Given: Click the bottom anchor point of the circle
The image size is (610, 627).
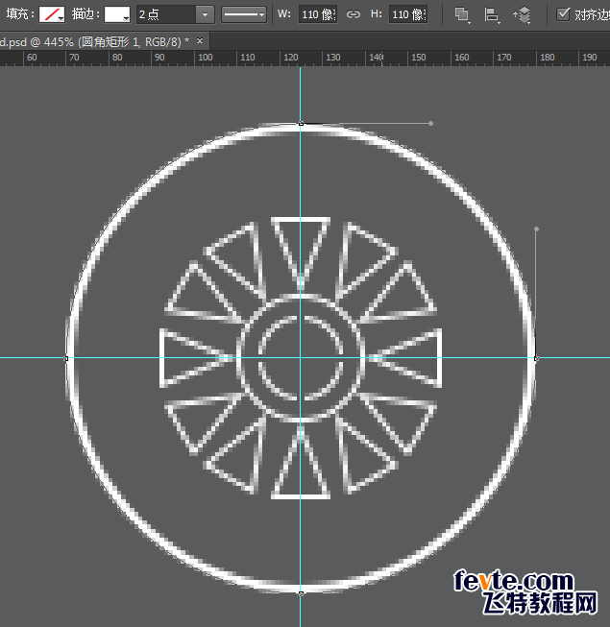Looking at the screenshot, I should [301, 593].
